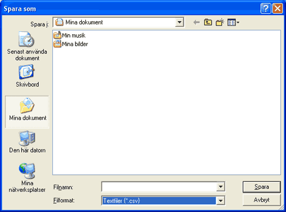This screenshot has height=212, width=286.
Task: Select the Textfiler (*.csv) format field
Action: click(x=159, y=201)
